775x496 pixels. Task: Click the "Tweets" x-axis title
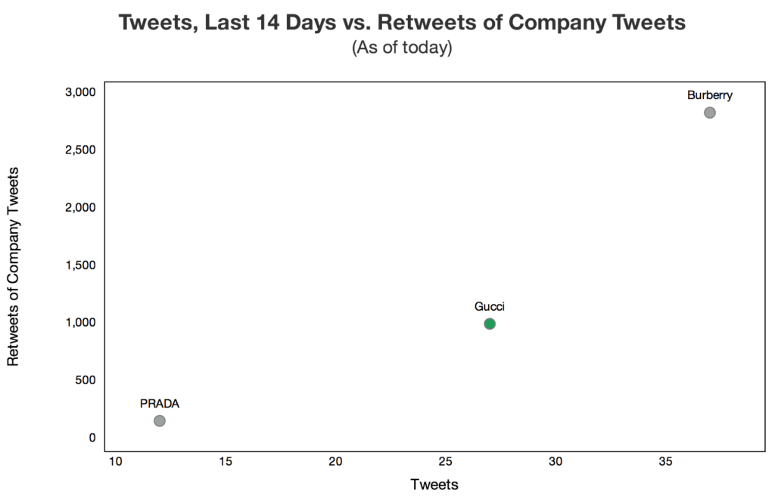[x=434, y=485]
